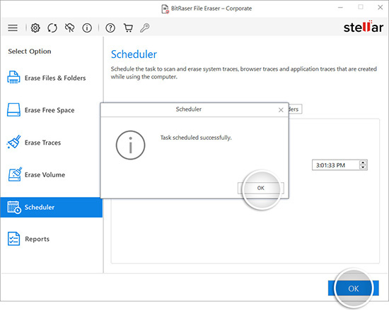Screen dimensions: 389x310
Task: Click the shopping cart buy icon
Action: tap(128, 28)
